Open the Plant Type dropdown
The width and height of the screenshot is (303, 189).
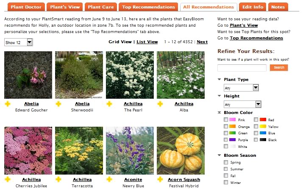tap(241, 88)
